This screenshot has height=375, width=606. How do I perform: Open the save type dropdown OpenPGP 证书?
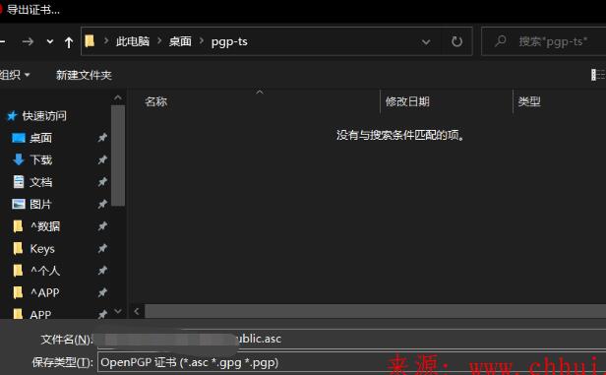pyautogui.click(x=352, y=362)
